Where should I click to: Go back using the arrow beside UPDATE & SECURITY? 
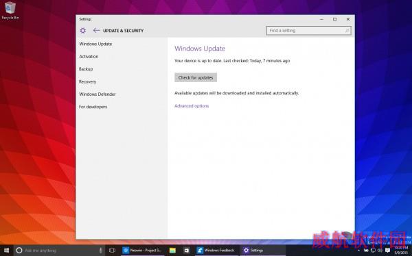[x=96, y=30]
